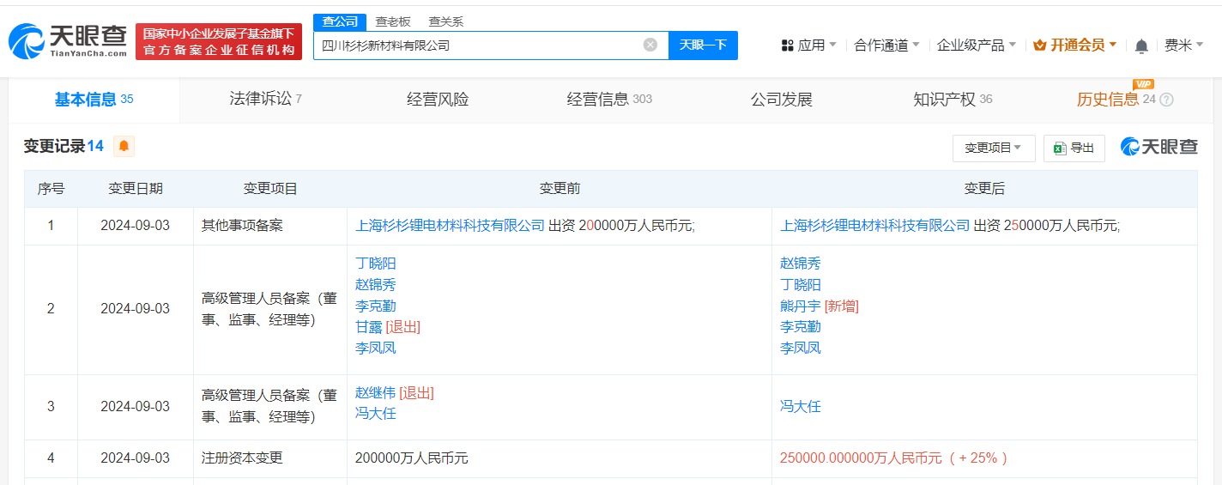This screenshot has width=1222, height=485.
Task: Open the 合作通道 dropdown menu
Action: pos(886,45)
